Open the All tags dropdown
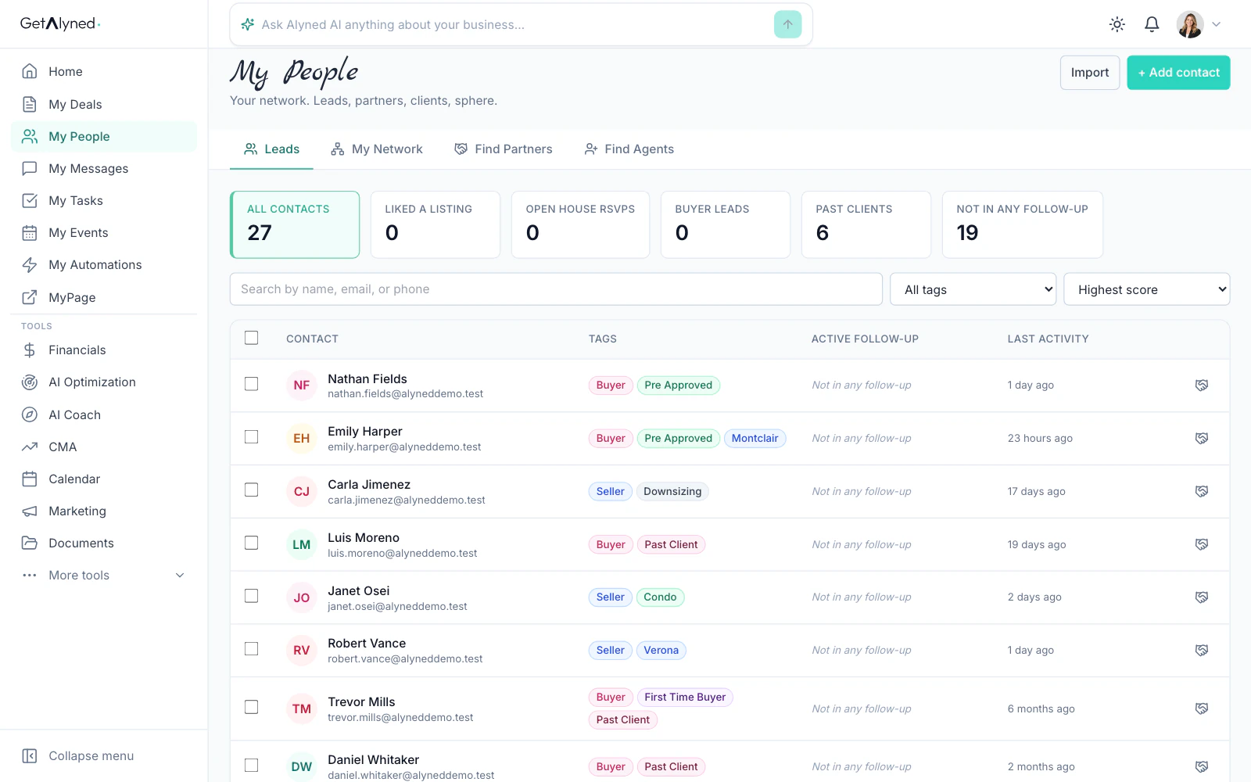Screen dimensions: 1251x782 (x=973, y=289)
